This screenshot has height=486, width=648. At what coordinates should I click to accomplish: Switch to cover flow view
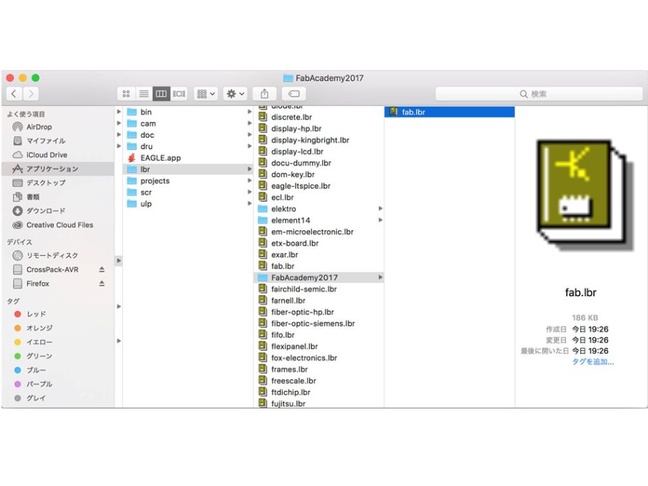pyautogui.click(x=178, y=94)
